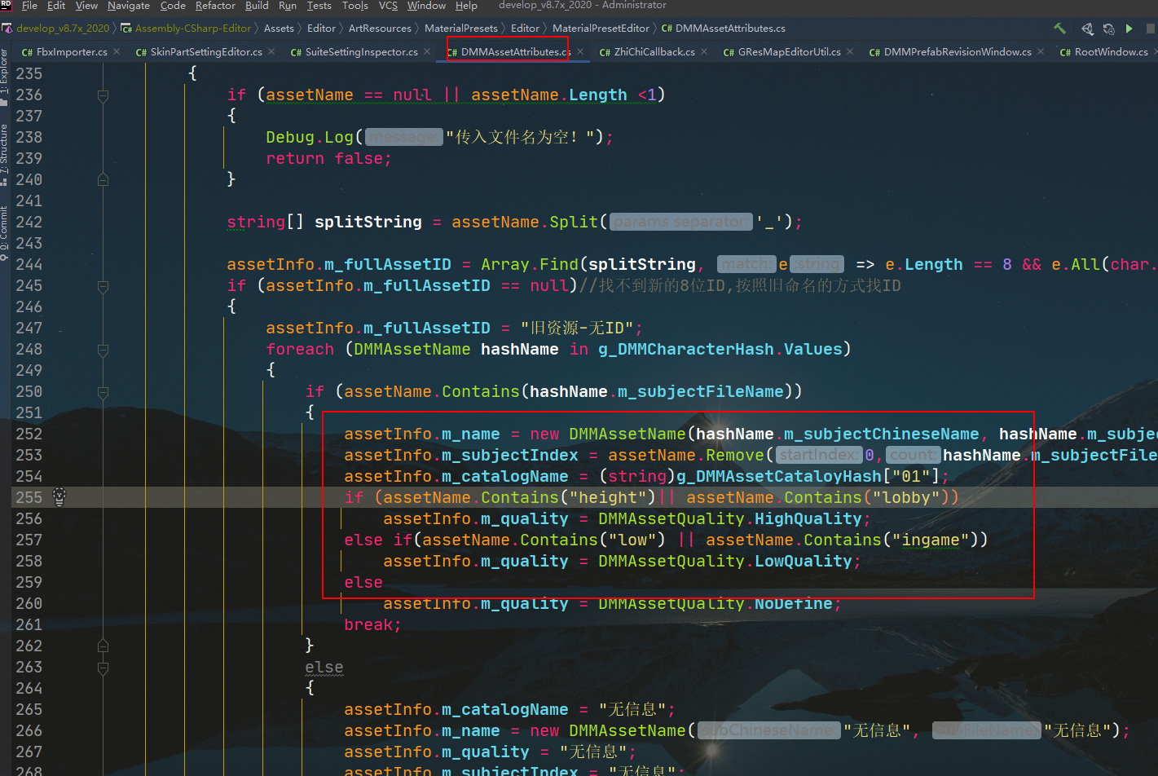
Task: Close the FbxImporter.cs tab
Action: point(117,51)
